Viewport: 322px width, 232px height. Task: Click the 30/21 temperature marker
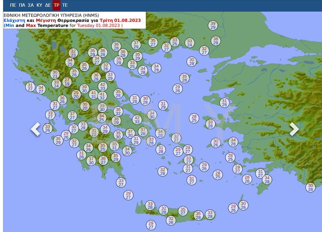tap(55, 74)
